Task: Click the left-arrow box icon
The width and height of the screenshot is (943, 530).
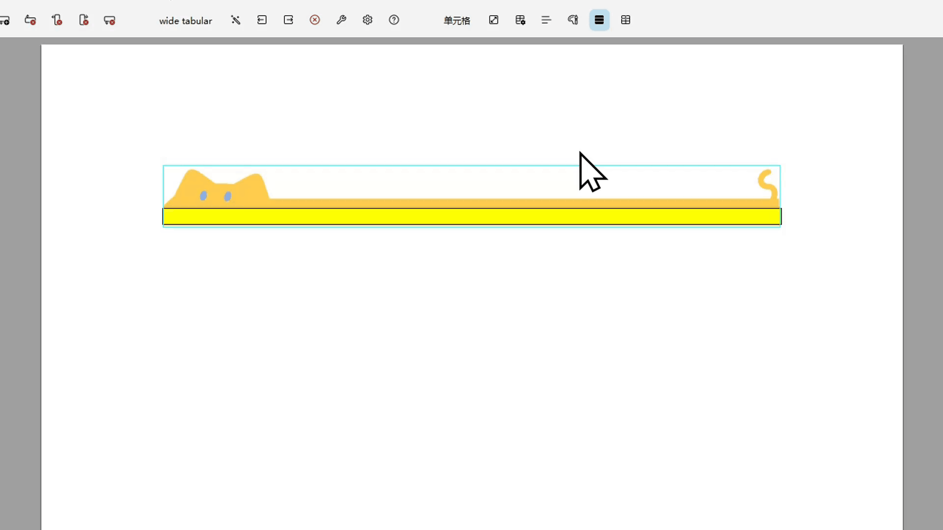Action: pos(262,20)
